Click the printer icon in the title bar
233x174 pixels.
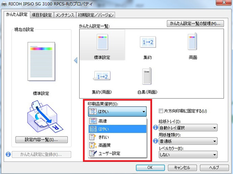(4, 4)
